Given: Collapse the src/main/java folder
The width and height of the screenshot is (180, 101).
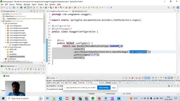Looking at the screenshot, I should point(4,24).
